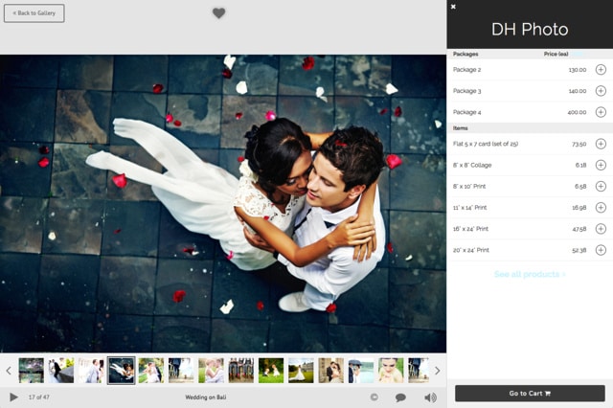613x408 pixels.
Task: Open Go to Cart
Action: point(530,393)
